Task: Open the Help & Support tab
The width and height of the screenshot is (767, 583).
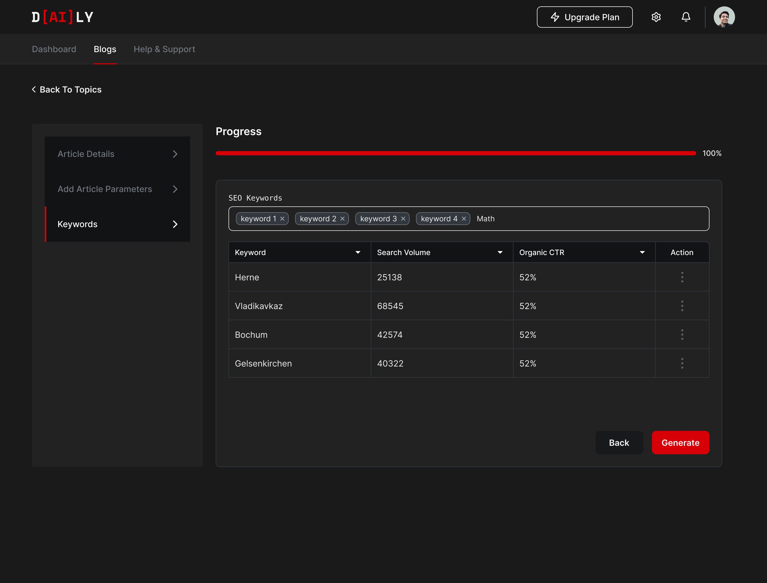Action: click(x=164, y=49)
